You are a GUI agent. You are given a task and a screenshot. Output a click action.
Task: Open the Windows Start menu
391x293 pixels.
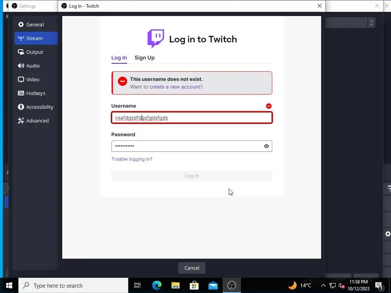point(9,285)
